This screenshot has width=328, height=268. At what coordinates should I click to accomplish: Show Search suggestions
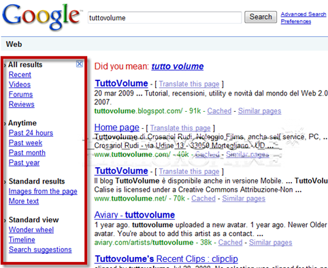[40, 250]
